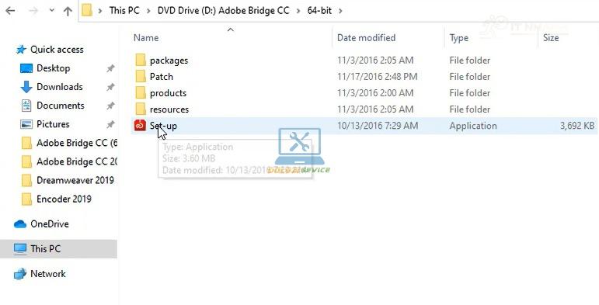Open recent locations dropdown chevron
This screenshot has height=305, width=599.
point(51,11)
